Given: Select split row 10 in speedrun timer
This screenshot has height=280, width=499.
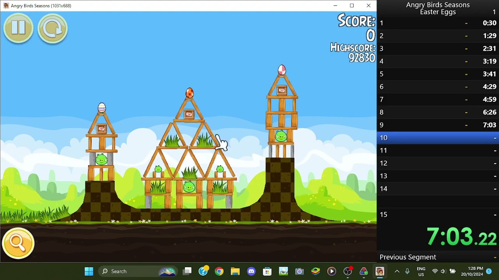Looking at the screenshot, I should click(x=438, y=138).
